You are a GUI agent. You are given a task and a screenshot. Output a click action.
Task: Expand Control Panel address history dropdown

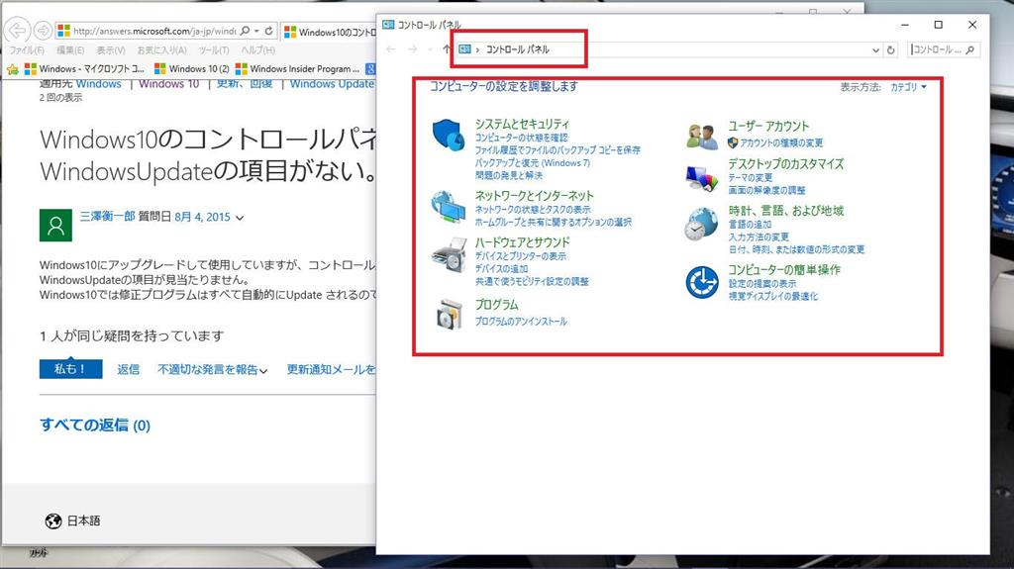[875, 49]
